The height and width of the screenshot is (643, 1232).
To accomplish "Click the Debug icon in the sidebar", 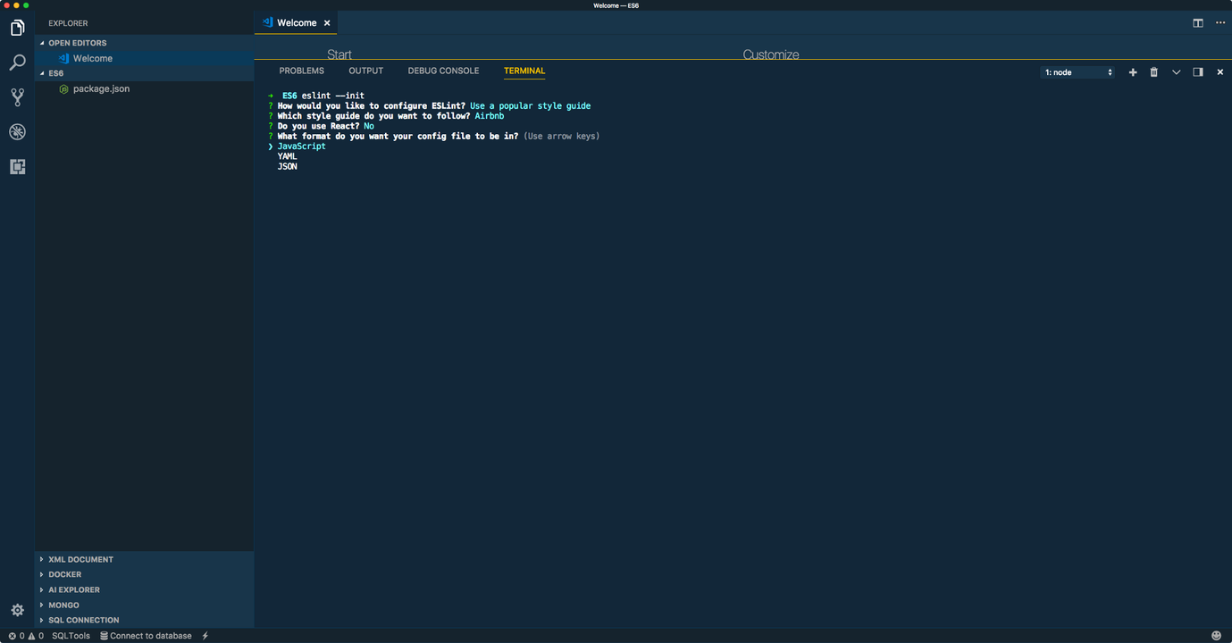I will point(17,131).
